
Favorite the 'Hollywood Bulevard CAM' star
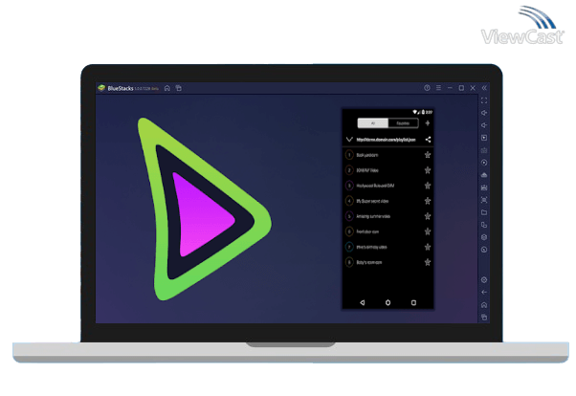(428, 186)
